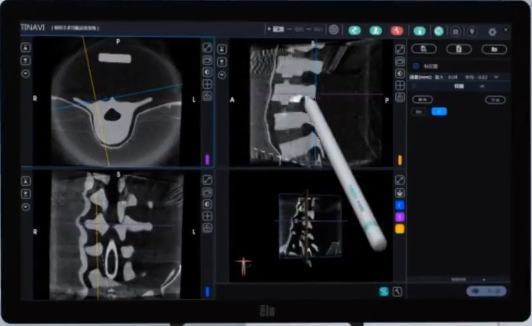This screenshot has width=532, height=326.
Task: Open the round dropdown arrow left of axial view
Action: coord(26,74)
